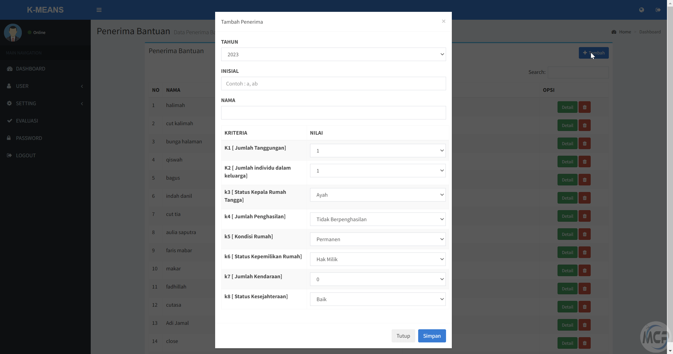Close the Tambah Penerima dialog with X
Image resolution: width=673 pixels, height=354 pixels.
point(443,21)
